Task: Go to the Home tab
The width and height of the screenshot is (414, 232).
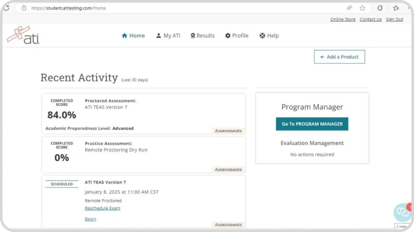Action: coord(133,36)
